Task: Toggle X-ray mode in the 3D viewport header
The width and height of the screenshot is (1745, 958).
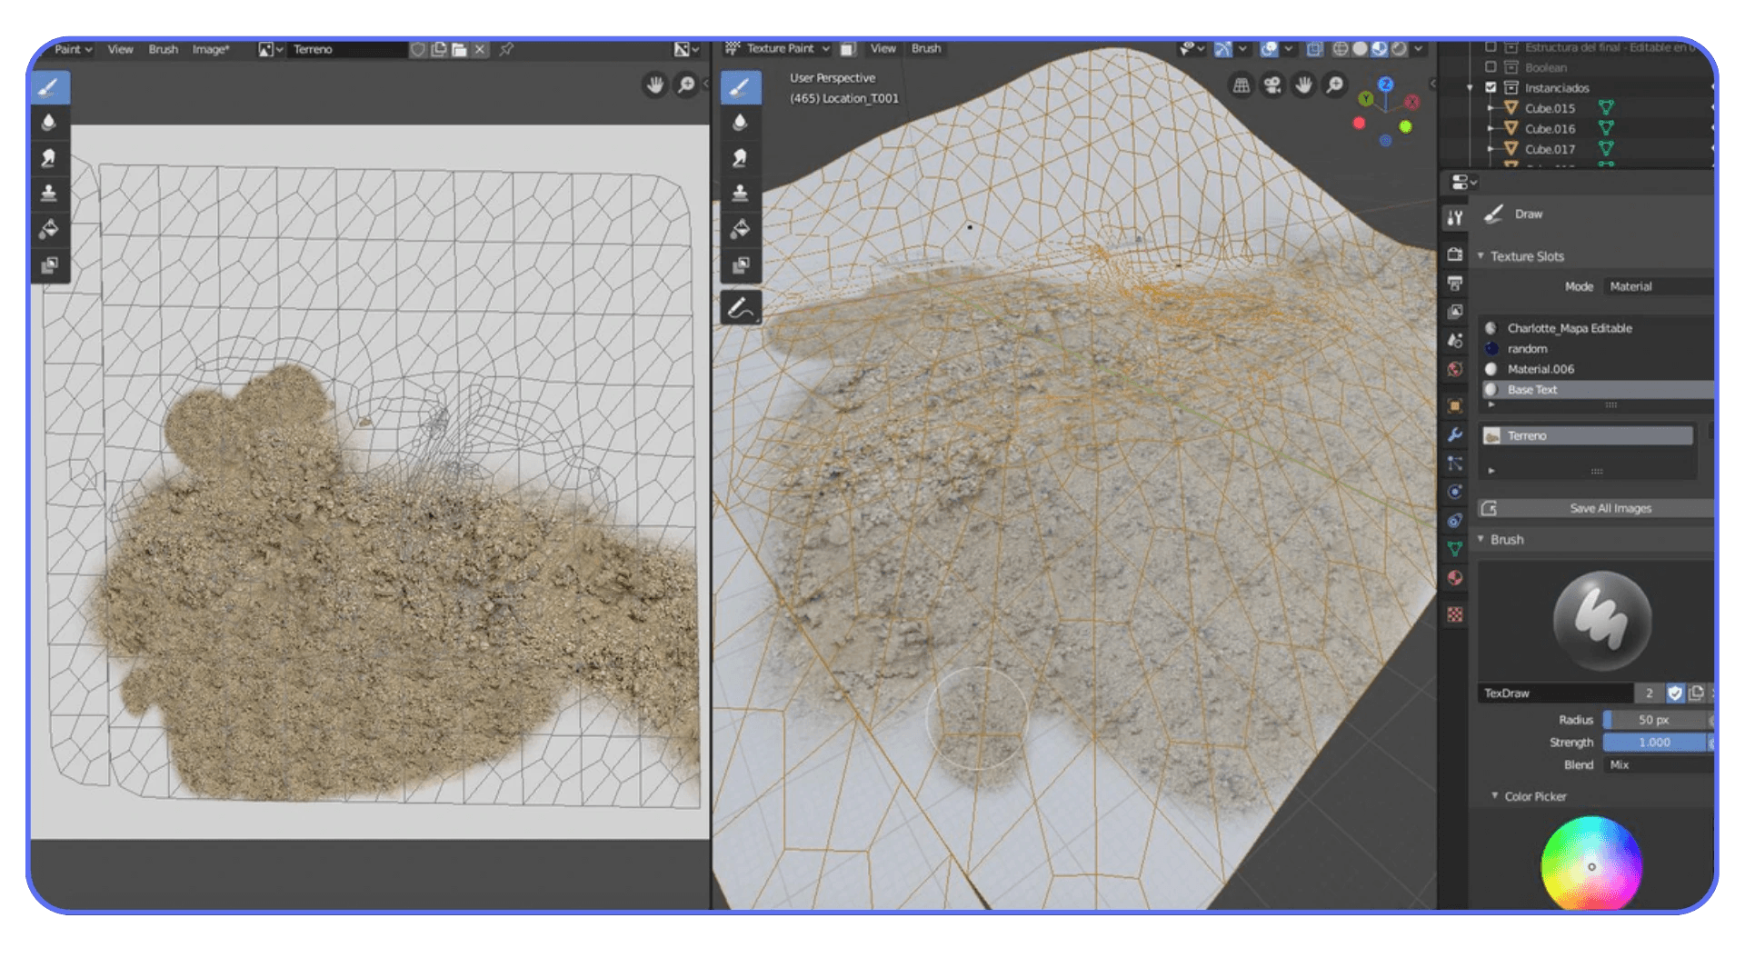Action: (x=1314, y=49)
